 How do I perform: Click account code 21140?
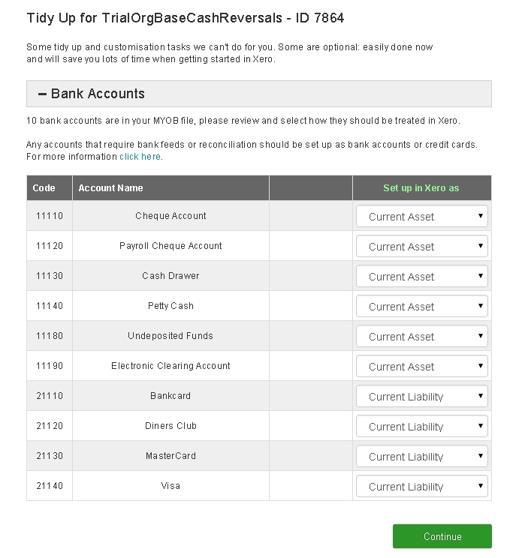coord(50,486)
